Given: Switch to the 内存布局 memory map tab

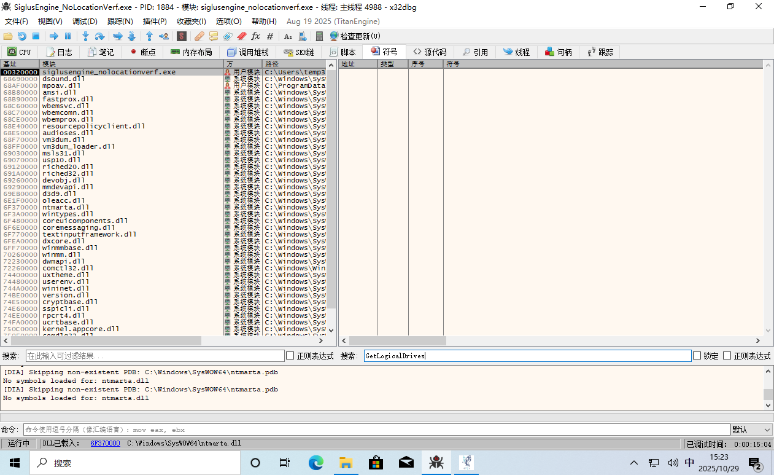Looking at the screenshot, I should [191, 52].
